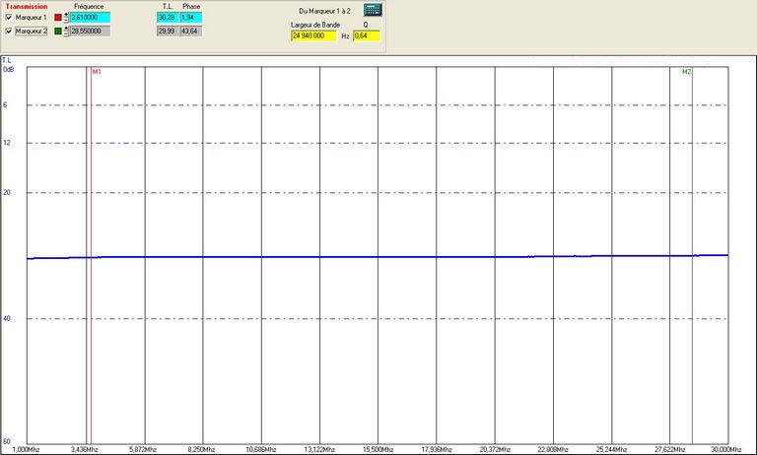757x455 pixels.
Task: Click the green Marqueur 2 color swatch
Action: coord(57,31)
